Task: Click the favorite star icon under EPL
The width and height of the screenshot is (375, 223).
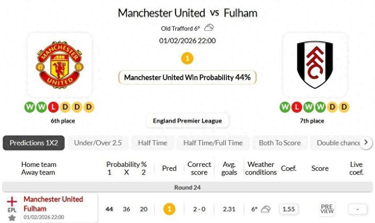Action: point(12,218)
